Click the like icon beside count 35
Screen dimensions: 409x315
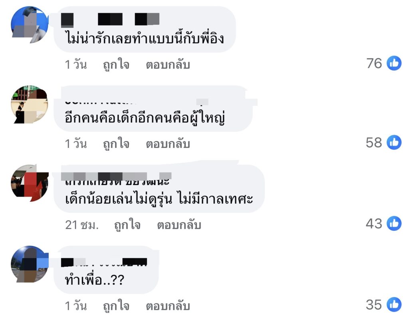click(x=394, y=305)
